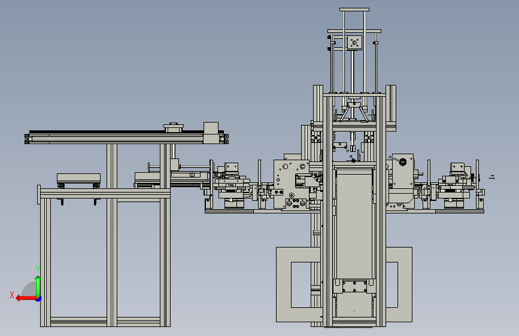Viewport: 519px width, 336px height.
Task: Click the blue Z axis dot of triad
Action: click(39, 299)
